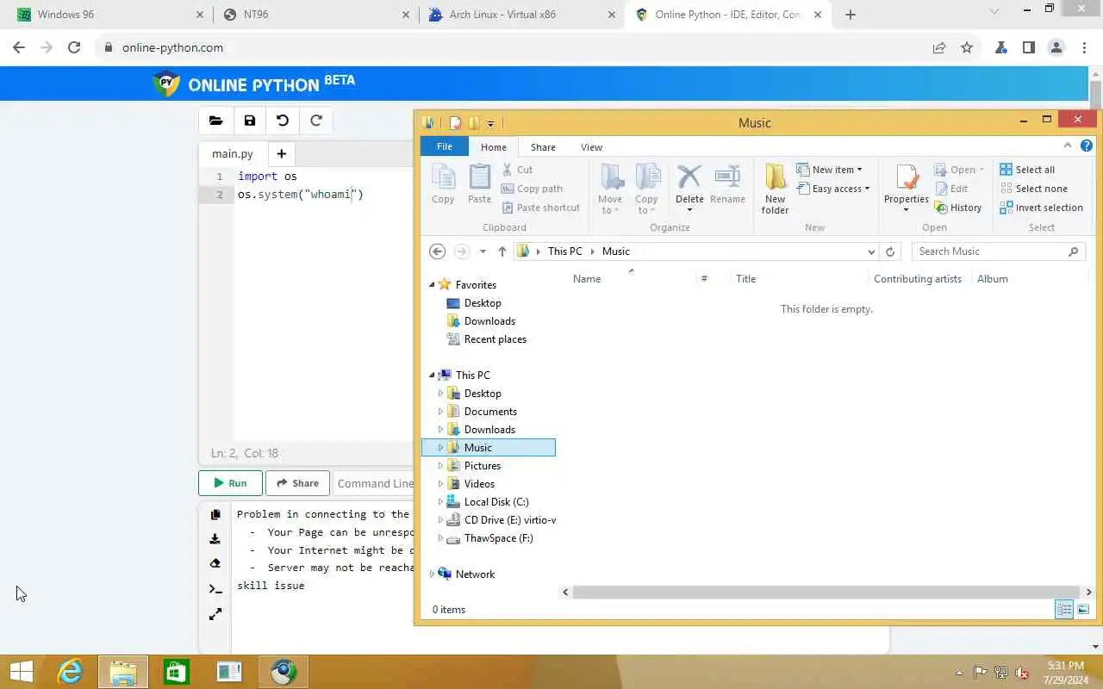Expand console to fullscreen icon
The image size is (1103, 689).
pos(215,614)
